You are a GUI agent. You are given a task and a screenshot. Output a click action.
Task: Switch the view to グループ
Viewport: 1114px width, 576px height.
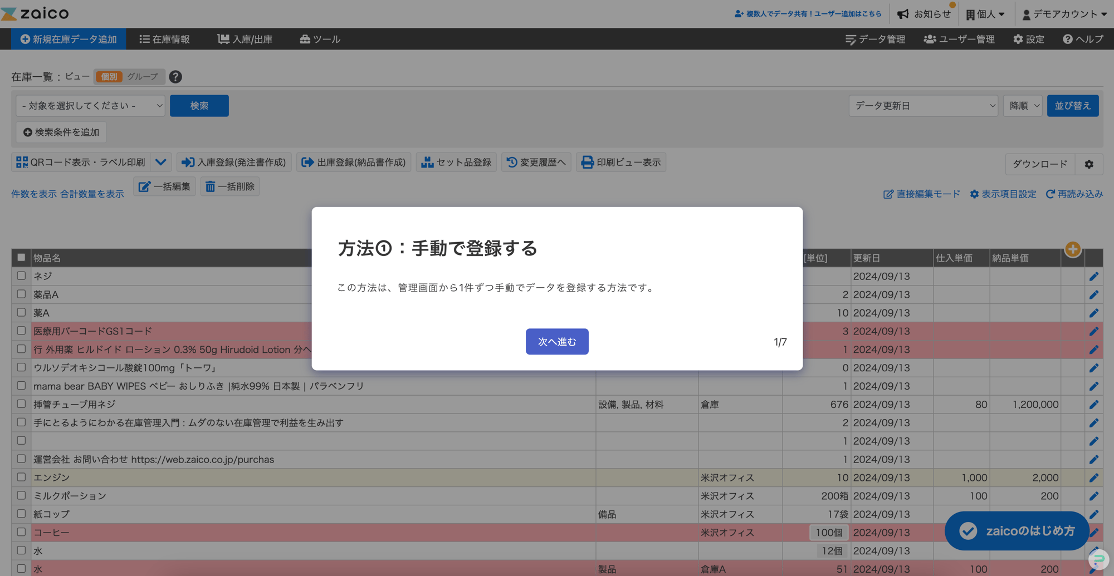coord(143,77)
